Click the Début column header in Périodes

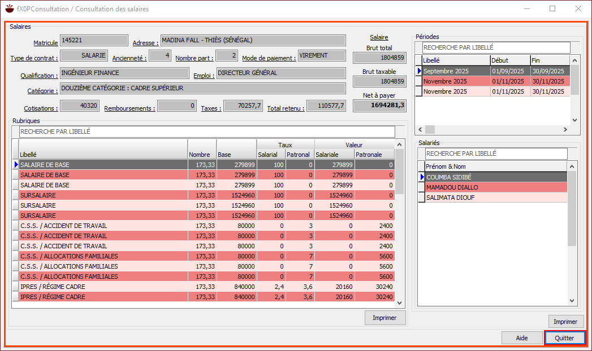coord(509,60)
